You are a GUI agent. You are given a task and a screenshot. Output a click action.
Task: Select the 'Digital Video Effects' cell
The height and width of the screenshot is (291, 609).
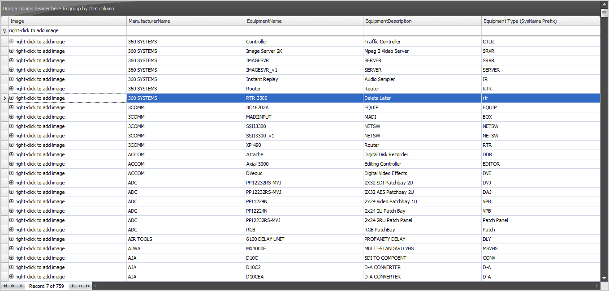(422, 173)
